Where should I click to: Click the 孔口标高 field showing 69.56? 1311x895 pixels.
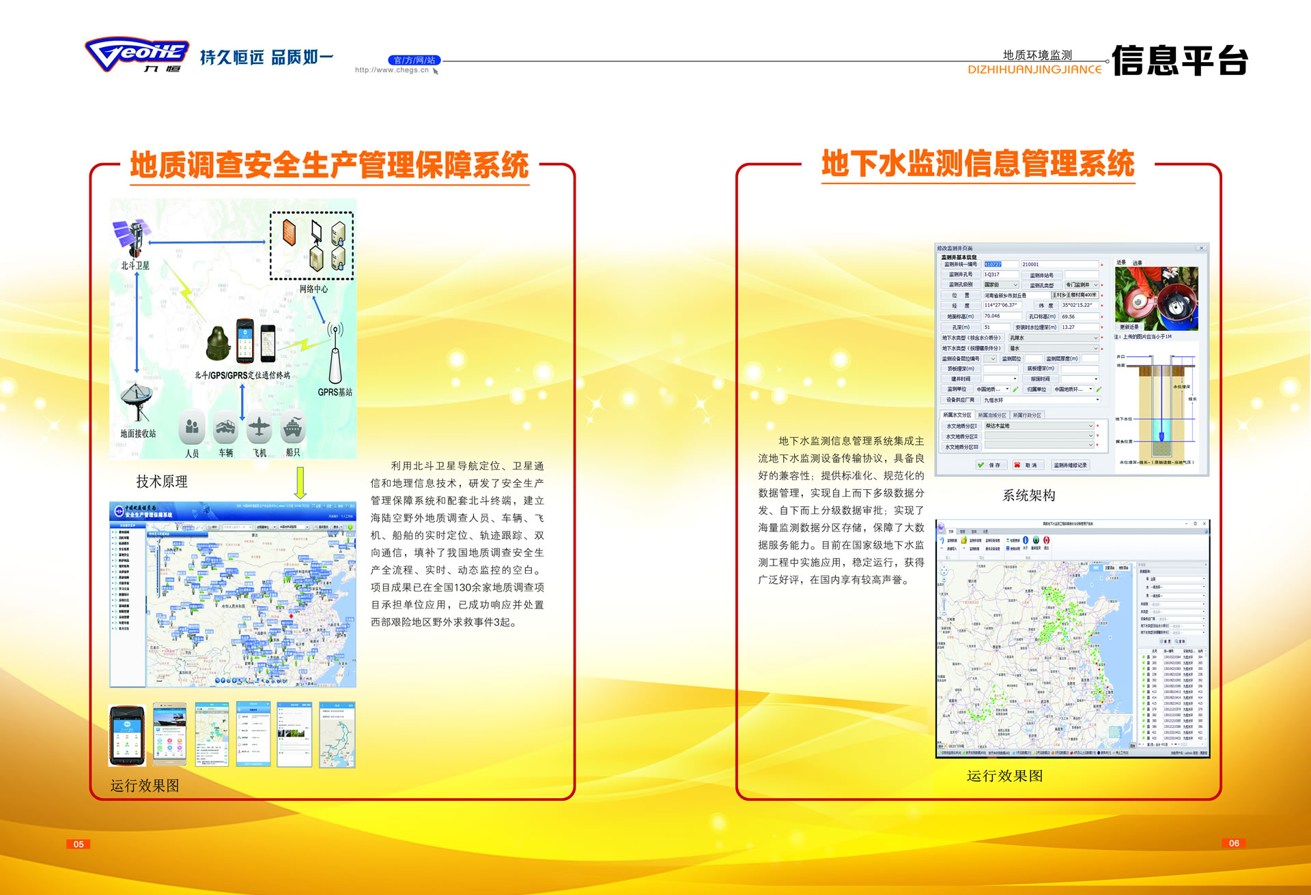click(x=1080, y=317)
